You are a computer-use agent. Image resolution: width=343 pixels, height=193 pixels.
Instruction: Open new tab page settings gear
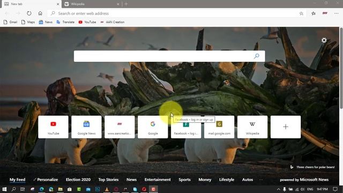click(324, 40)
